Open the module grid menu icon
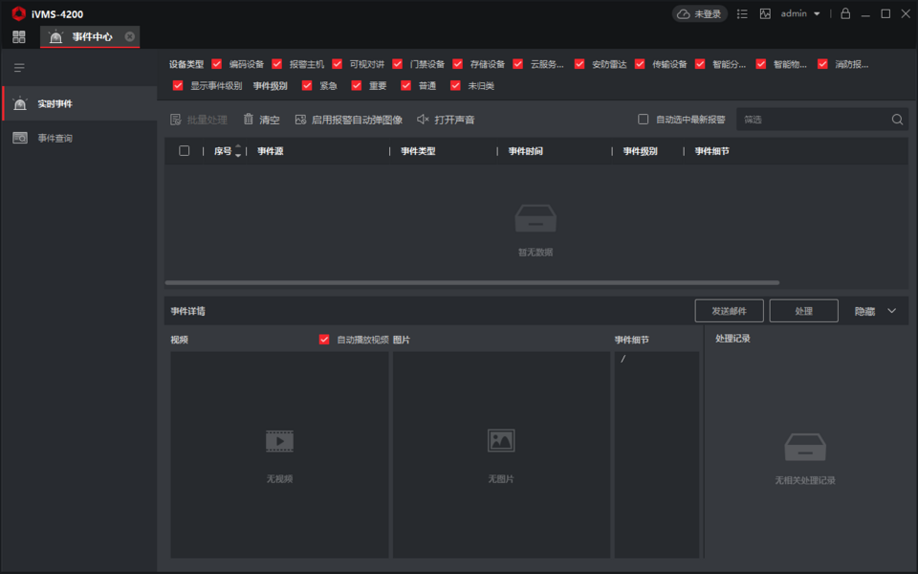This screenshot has height=574, width=918. 19,37
